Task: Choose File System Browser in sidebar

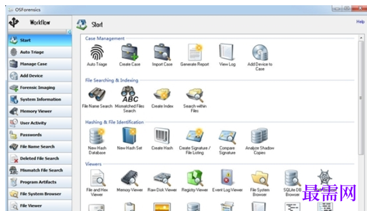Action: (40, 194)
